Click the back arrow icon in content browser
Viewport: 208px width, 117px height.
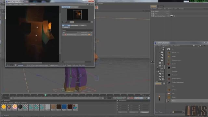[194, 46]
